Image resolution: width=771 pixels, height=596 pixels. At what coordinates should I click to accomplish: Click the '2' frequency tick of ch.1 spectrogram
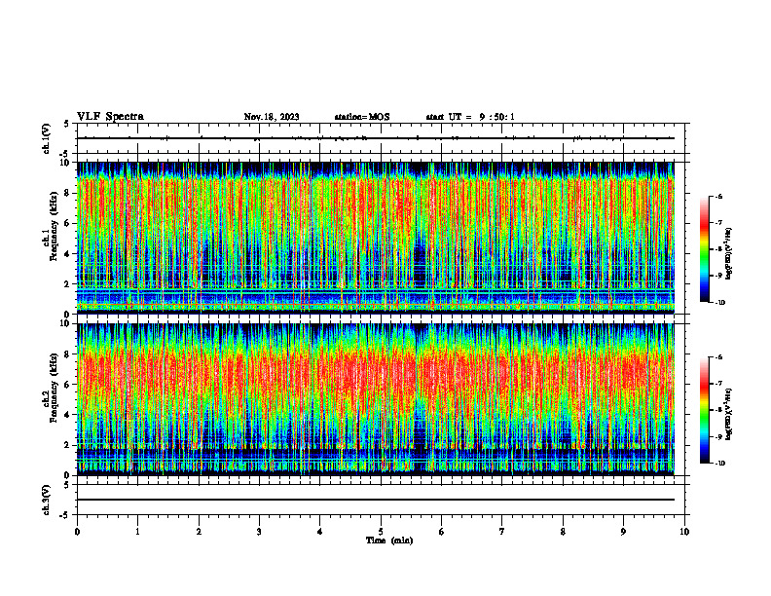68,284
